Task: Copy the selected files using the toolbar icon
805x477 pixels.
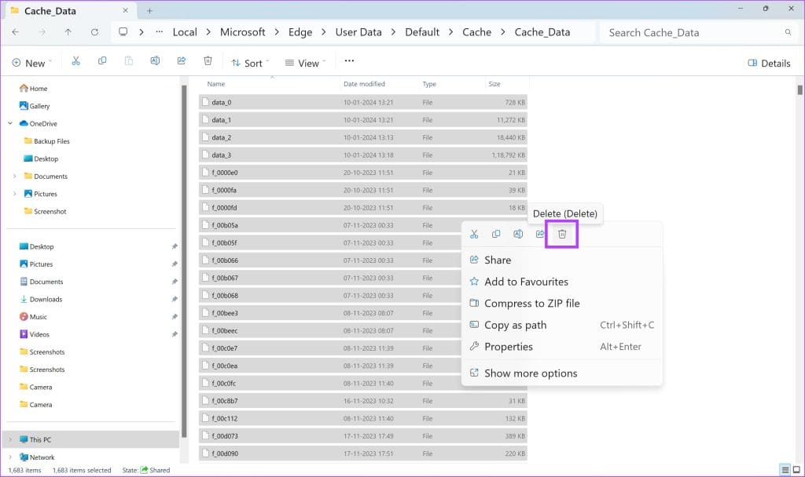Action: click(x=101, y=60)
